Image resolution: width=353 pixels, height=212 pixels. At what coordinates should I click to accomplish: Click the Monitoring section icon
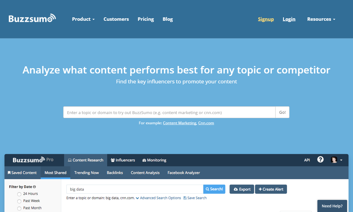point(143,160)
